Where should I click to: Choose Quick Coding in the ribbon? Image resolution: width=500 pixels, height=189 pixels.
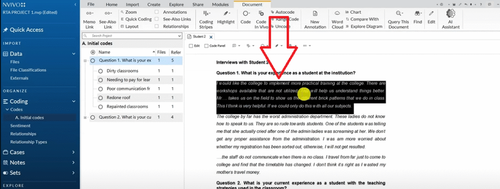[136, 19]
